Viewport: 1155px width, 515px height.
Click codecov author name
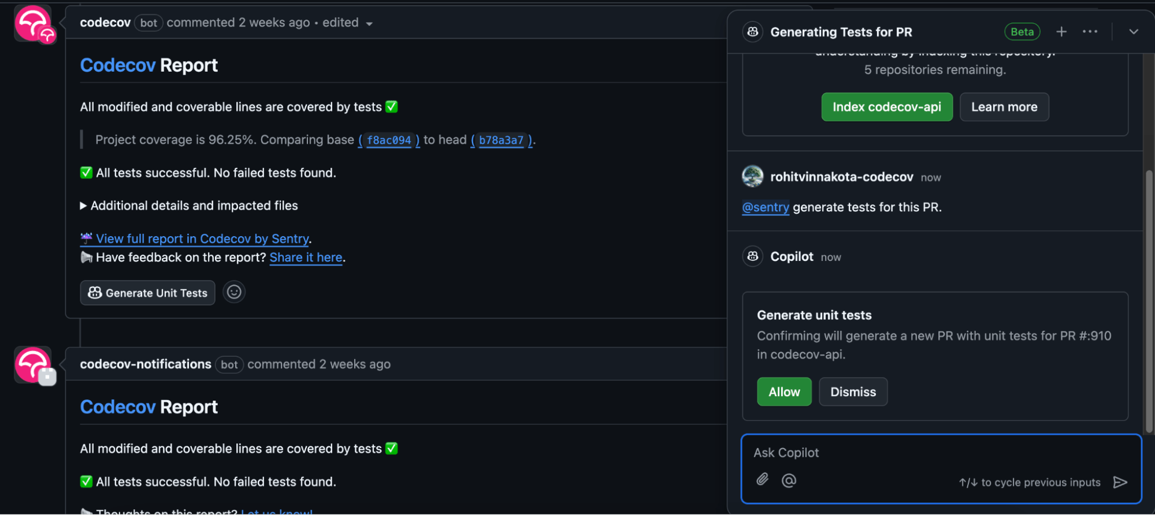coord(105,23)
